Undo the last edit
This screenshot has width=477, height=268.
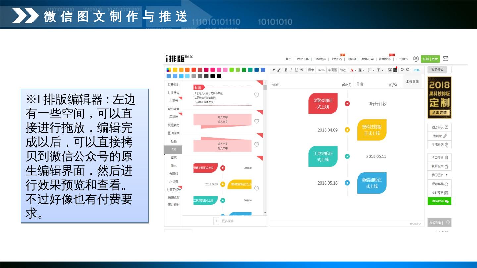click(402, 70)
